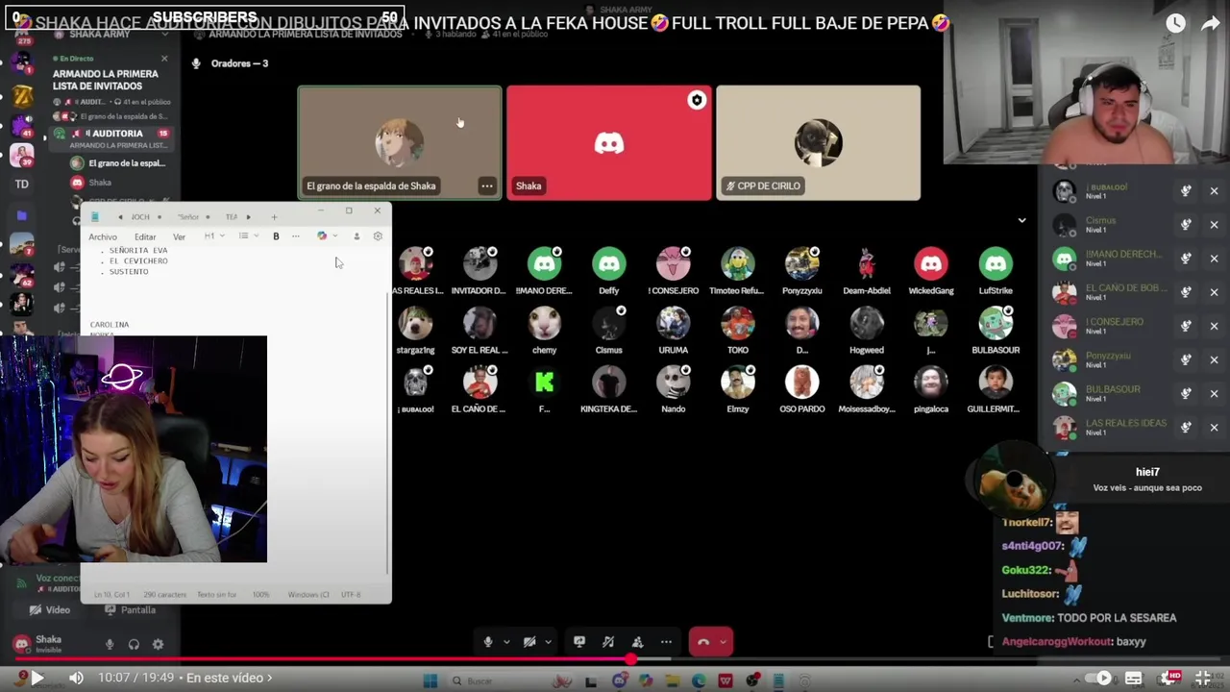Expand Copilot dropdown arrow in Notepad
Image resolution: width=1230 pixels, height=692 pixels.
(x=334, y=236)
